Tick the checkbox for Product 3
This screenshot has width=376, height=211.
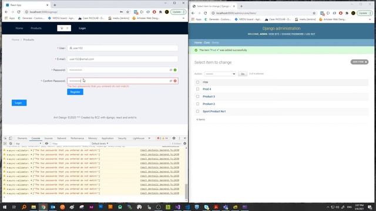(197, 96)
